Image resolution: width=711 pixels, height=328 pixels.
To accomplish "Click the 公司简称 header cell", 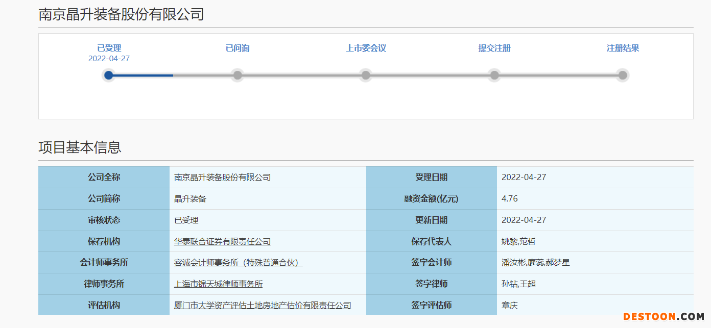I will [104, 199].
